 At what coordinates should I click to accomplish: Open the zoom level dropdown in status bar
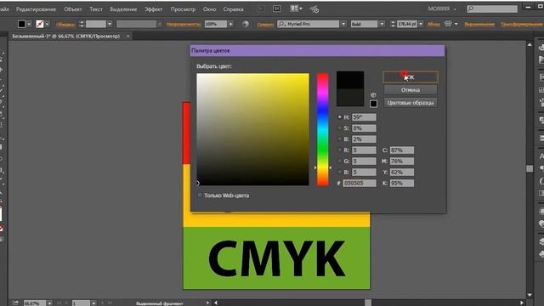pos(49,303)
